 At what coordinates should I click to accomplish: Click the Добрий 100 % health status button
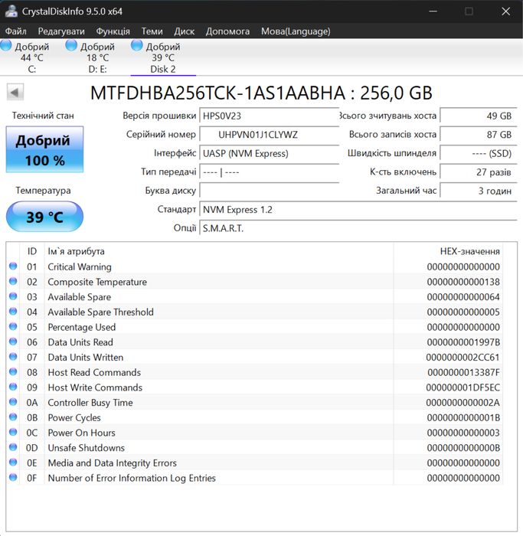[44, 149]
